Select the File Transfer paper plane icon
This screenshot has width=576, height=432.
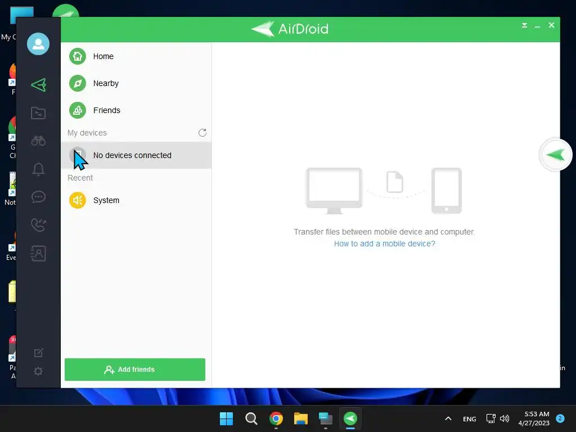[39, 85]
